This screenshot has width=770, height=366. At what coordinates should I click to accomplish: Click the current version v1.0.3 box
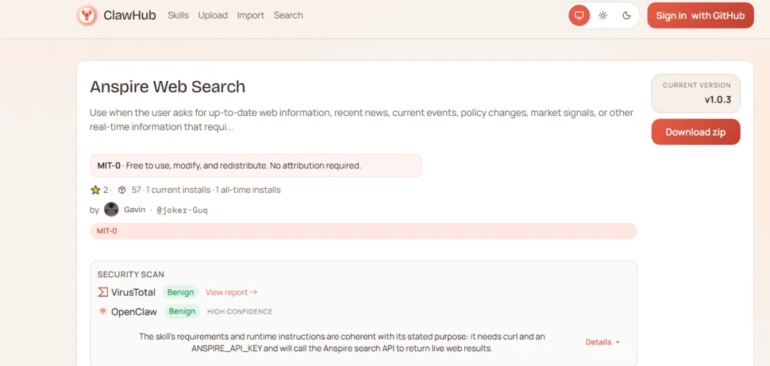[695, 93]
